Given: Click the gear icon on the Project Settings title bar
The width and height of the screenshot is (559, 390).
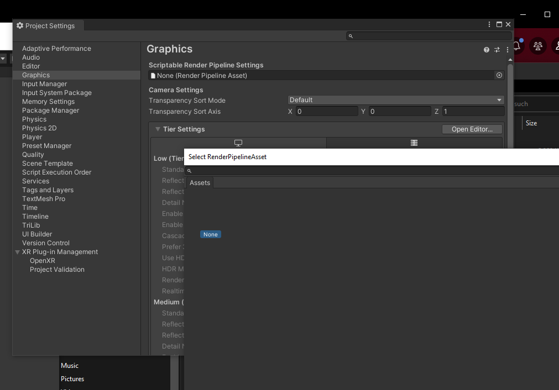Looking at the screenshot, I should tap(19, 25).
